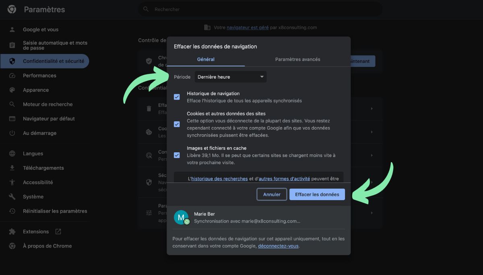483x275 pixels.
Task: Select the Général tab
Action: [206, 59]
